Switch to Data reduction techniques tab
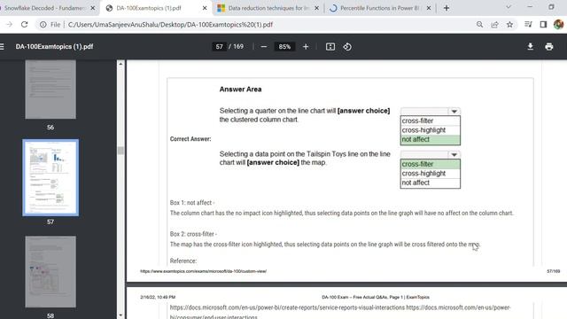567x319 pixels. pyautogui.click(x=268, y=8)
